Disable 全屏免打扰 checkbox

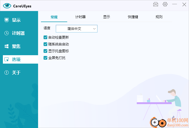[45, 58]
